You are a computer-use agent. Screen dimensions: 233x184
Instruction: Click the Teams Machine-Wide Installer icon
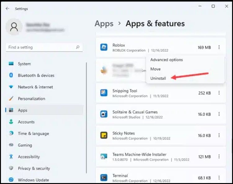coord(104,156)
